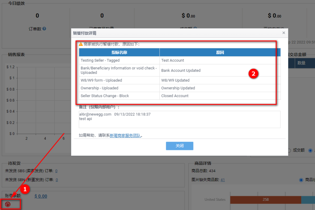315x210 pixels.
Task: Close the 暂缓付款详情 dialog with the × icon
Action: 283,33
